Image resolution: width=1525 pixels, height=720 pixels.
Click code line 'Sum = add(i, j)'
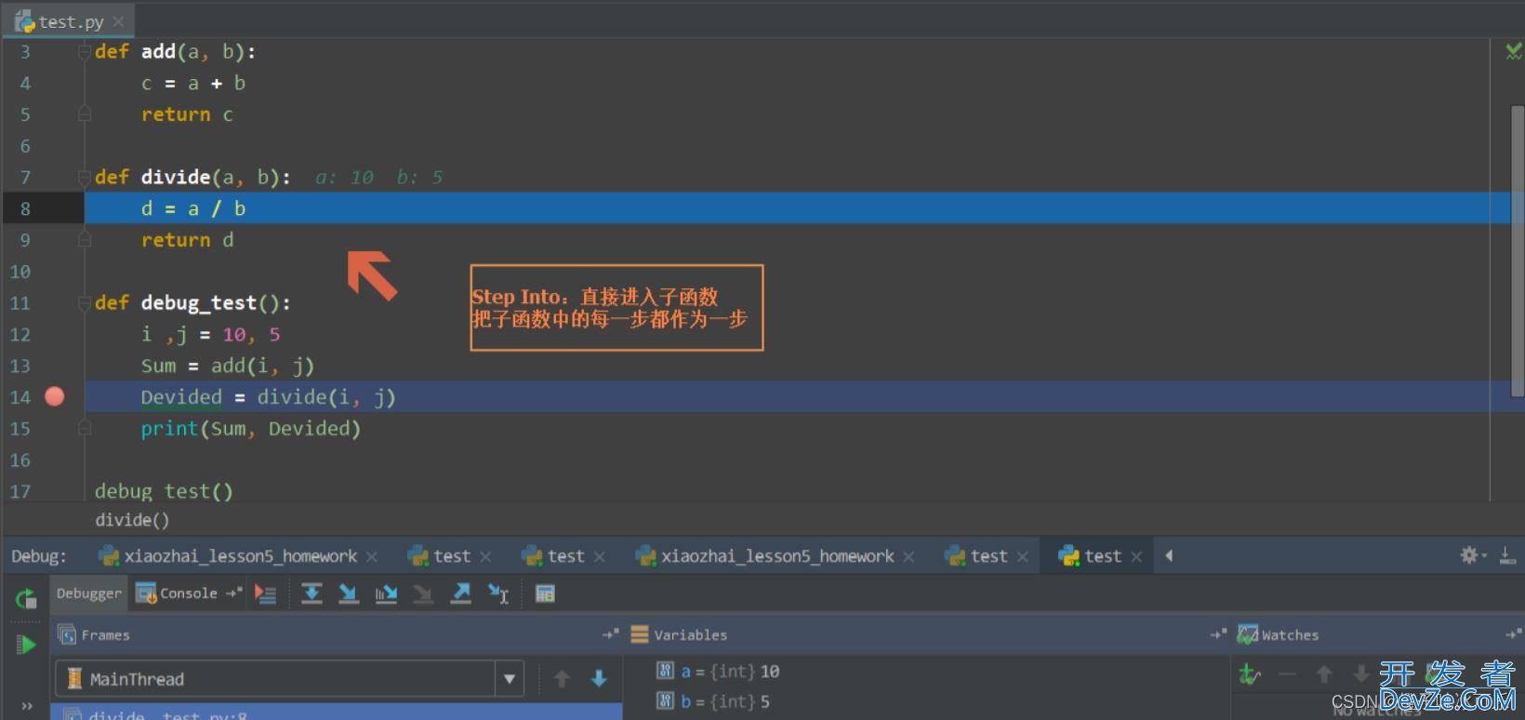coord(227,366)
